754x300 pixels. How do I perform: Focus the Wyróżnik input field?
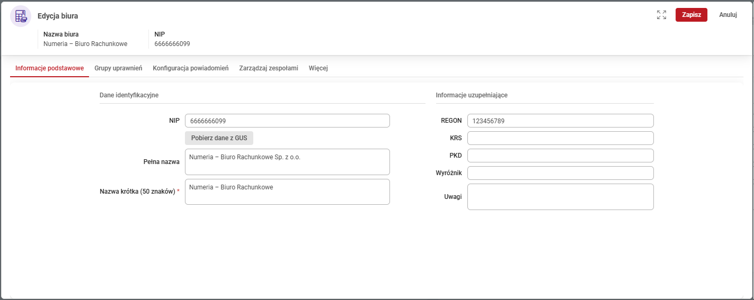[560, 173]
